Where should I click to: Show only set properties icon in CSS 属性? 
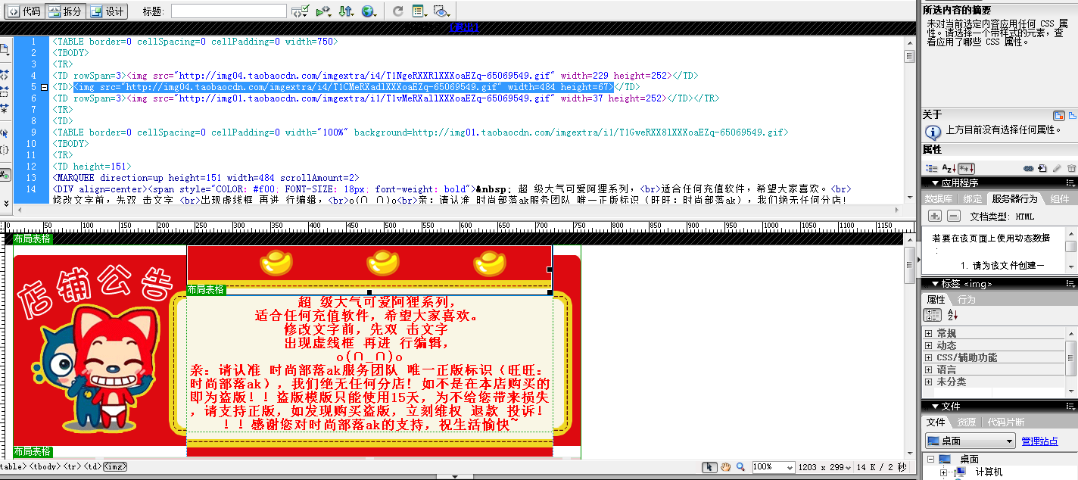966,168
